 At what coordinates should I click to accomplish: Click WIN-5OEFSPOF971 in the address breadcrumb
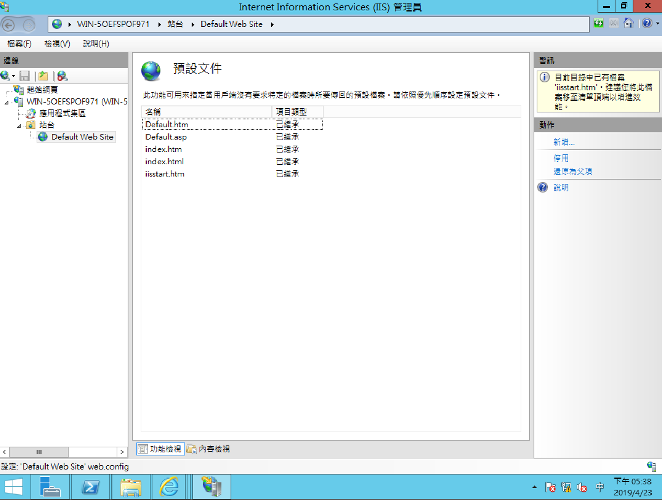113,24
